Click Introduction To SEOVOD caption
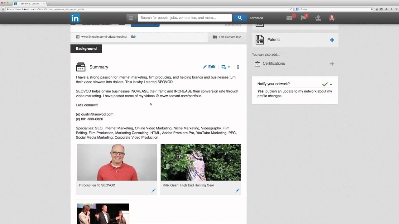 click(x=97, y=185)
